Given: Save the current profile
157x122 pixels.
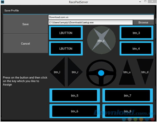Looking at the screenshot, I should pyautogui.click(x=25, y=24).
